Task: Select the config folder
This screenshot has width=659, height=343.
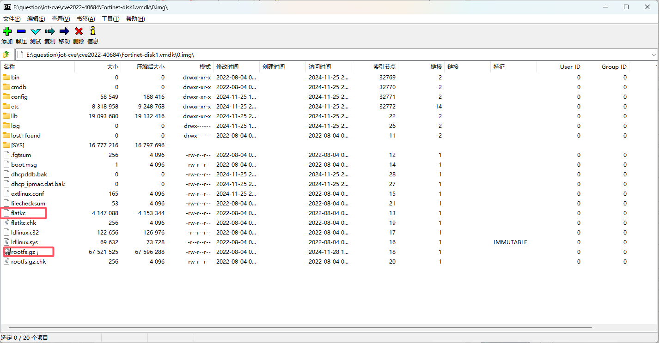Action: click(19, 97)
